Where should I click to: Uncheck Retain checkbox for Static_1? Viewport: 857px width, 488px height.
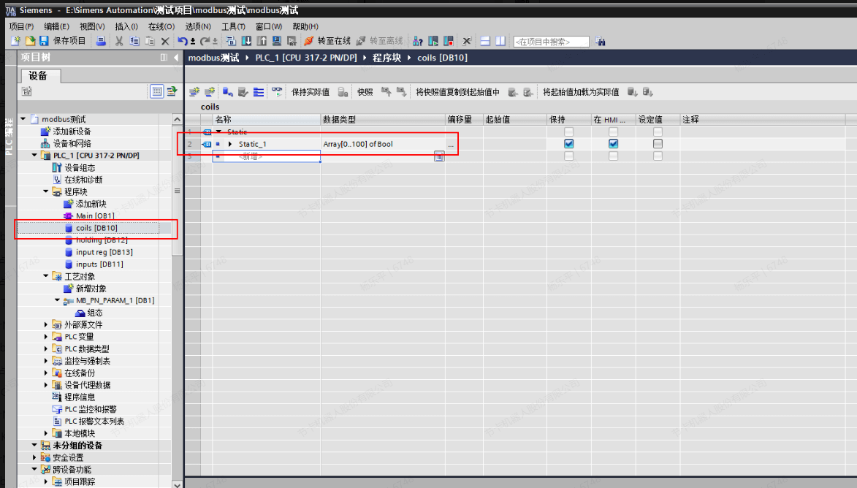pyautogui.click(x=569, y=144)
